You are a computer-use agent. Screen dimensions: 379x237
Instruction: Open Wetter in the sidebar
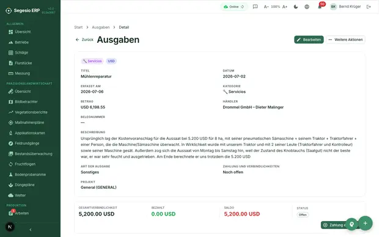pos(20,195)
